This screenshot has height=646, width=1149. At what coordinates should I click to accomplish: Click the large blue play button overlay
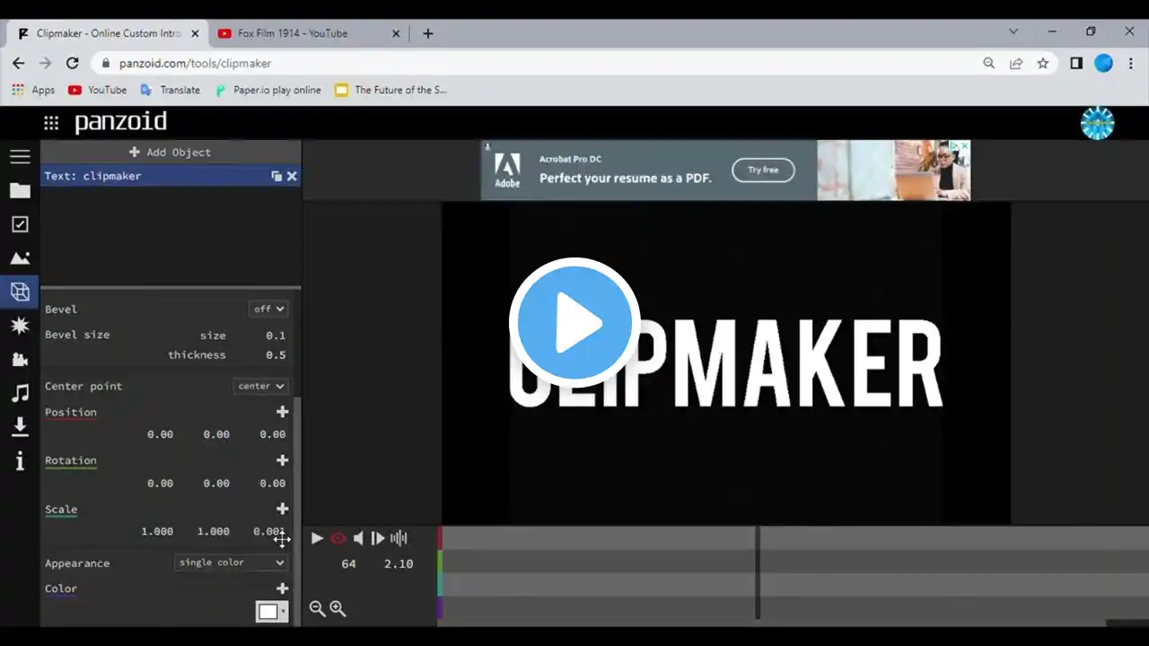pyautogui.click(x=574, y=322)
